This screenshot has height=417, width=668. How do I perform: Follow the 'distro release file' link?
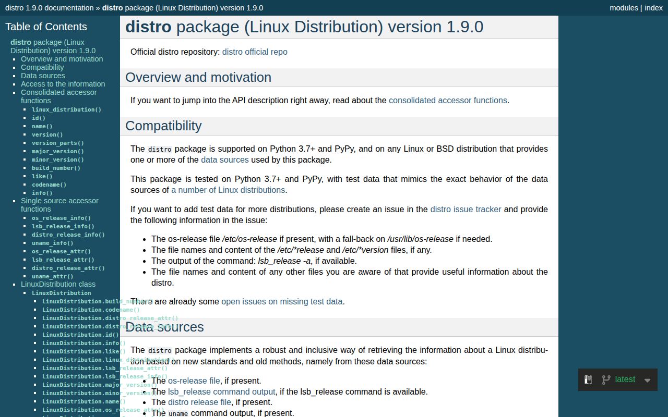(x=199, y=402)
